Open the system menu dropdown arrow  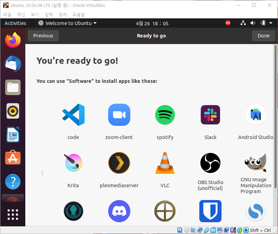pos(271,23)
